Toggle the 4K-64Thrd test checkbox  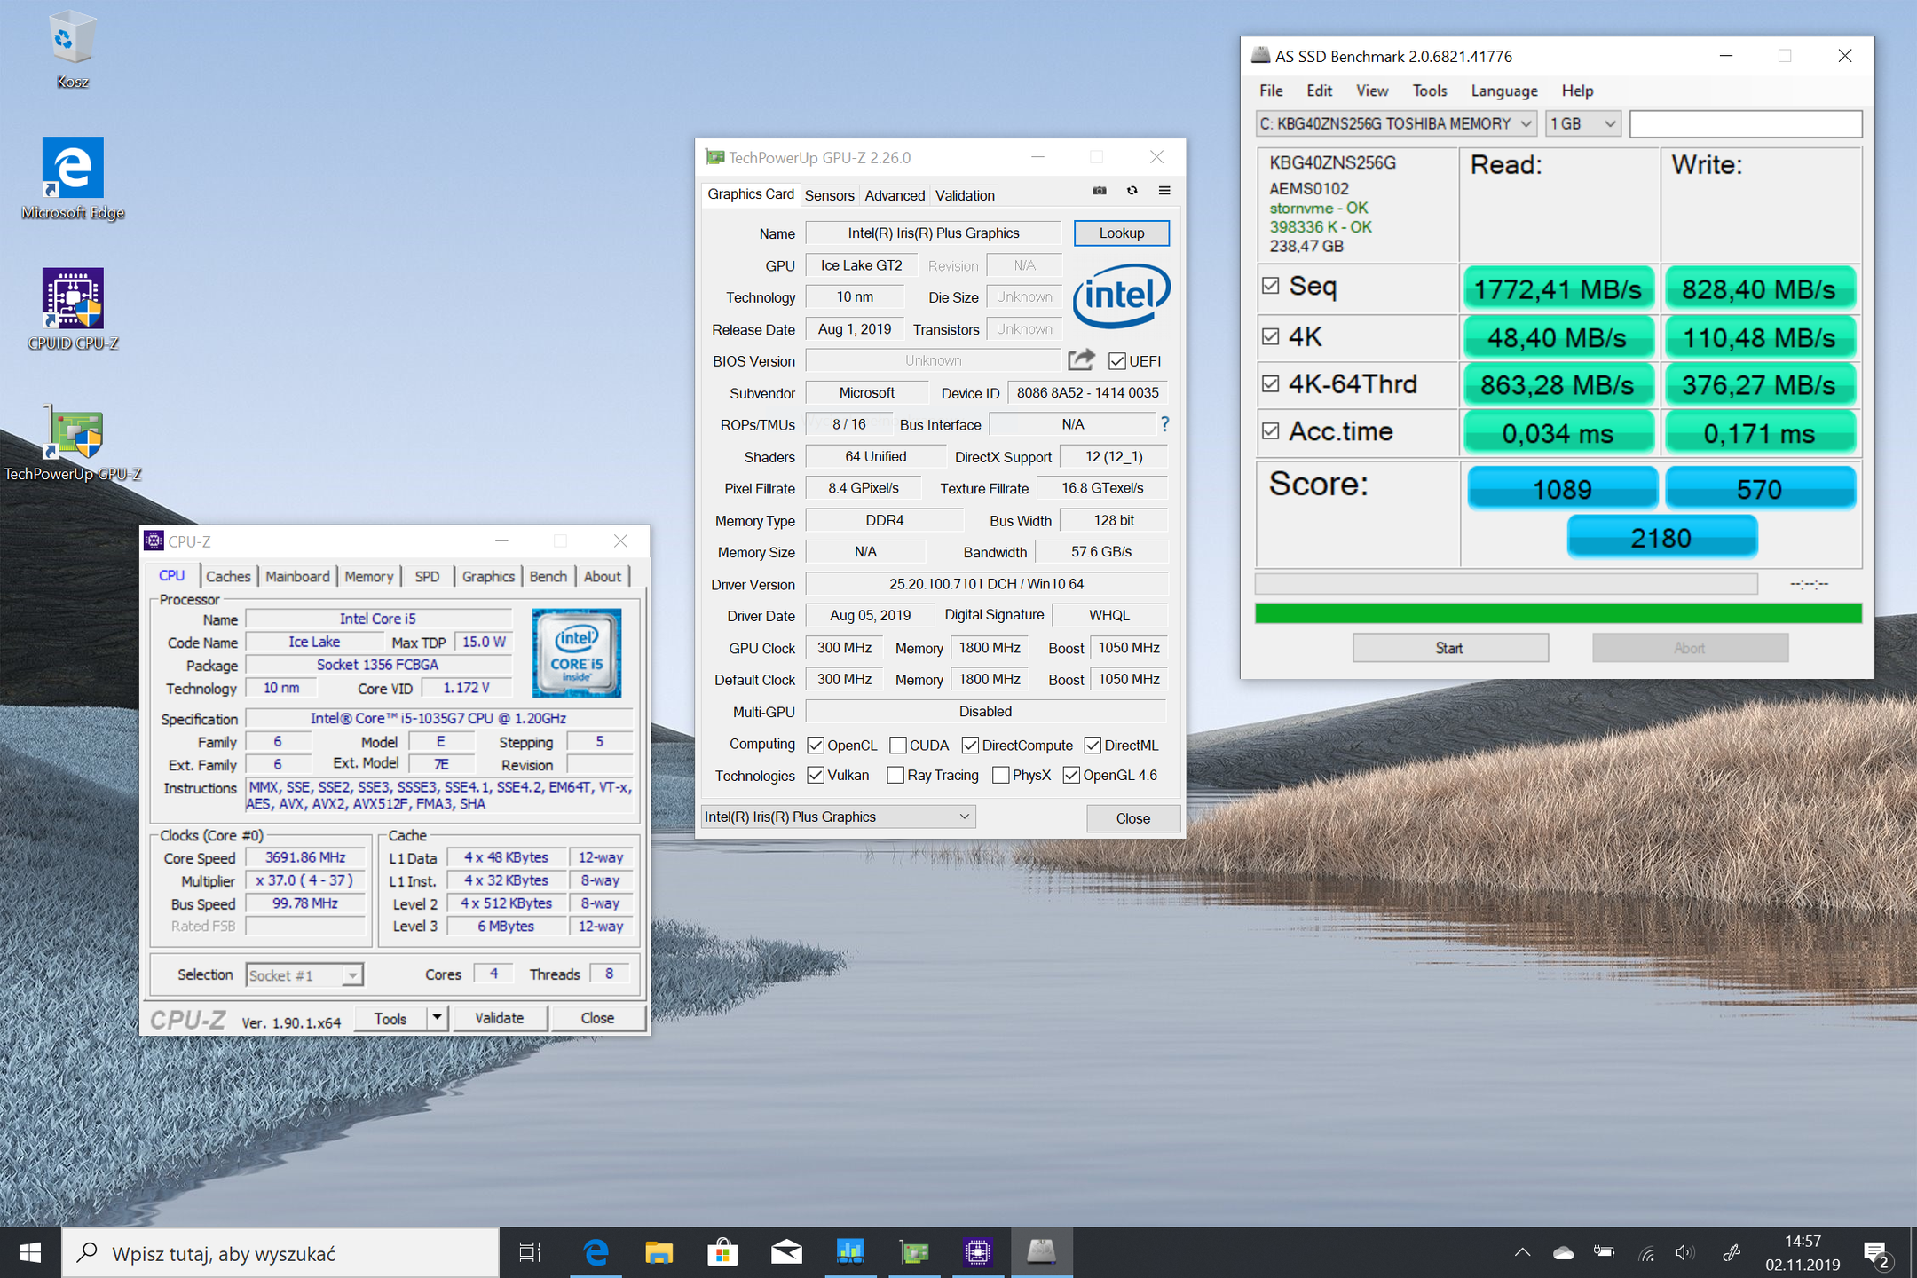1270,383
